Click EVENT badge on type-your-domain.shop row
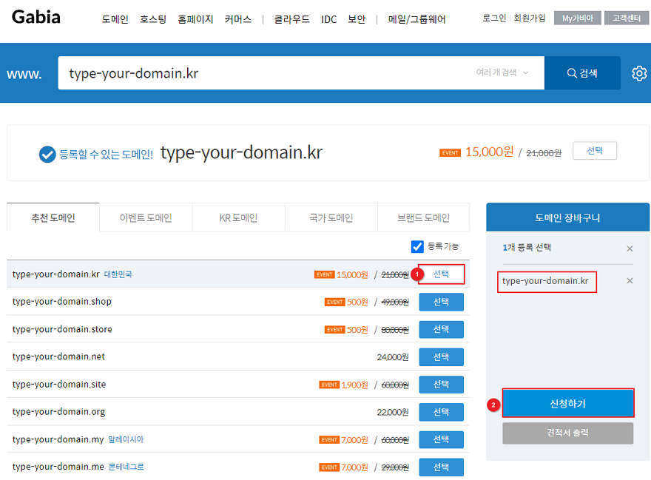651x480 pixels. (x=335, y=302)
